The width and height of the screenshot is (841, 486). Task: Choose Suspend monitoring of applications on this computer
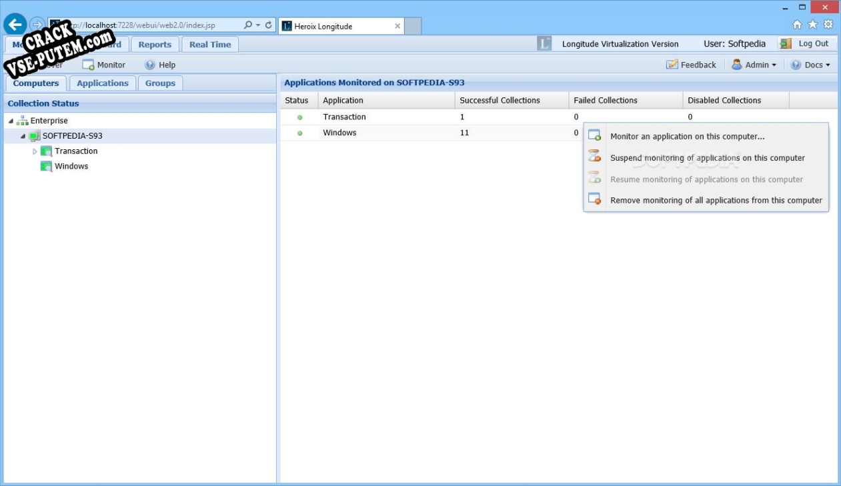[x=706, y=157]
